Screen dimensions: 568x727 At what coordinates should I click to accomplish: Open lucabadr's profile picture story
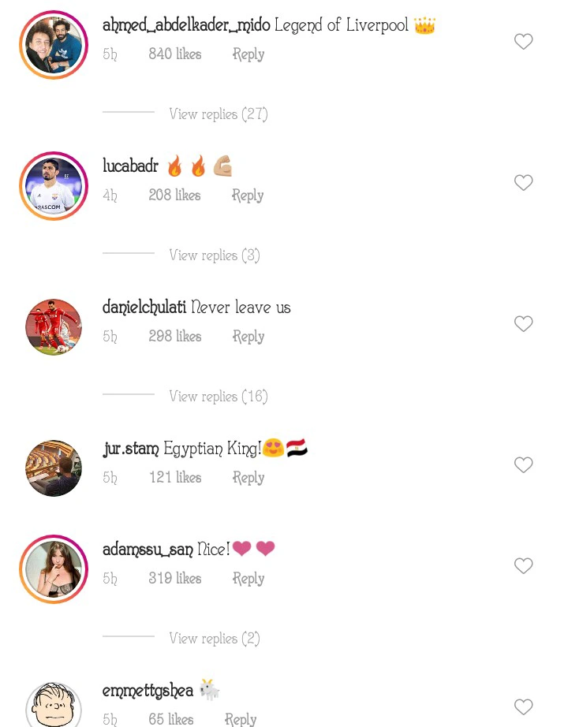click(x=54, y=186)
